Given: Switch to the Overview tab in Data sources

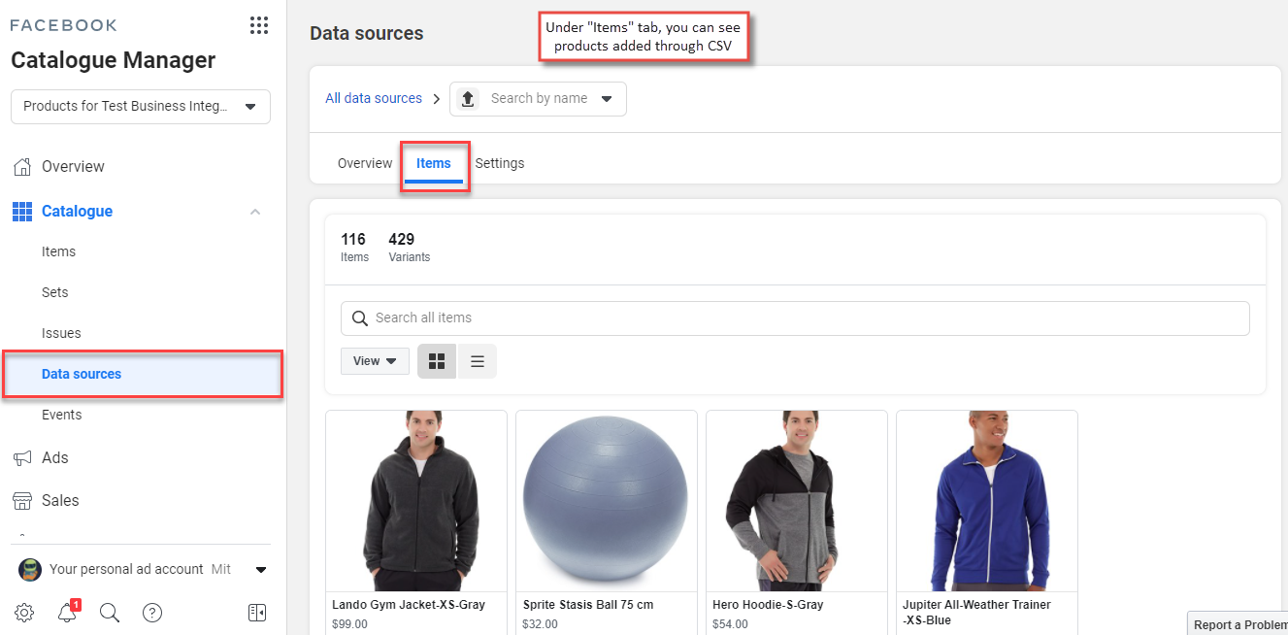Looking at the screenshot, I should click(x=365, y=163).
